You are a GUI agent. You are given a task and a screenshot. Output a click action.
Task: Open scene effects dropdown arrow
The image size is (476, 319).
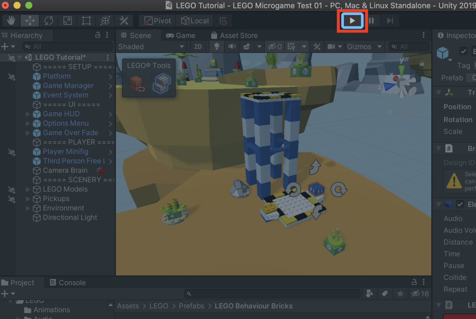pyautogui.click(x=259, y=46)
